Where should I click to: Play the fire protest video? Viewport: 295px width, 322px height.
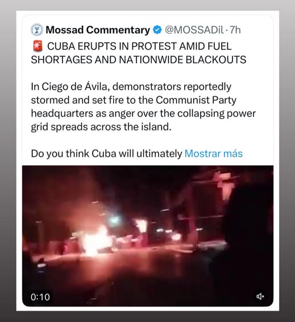coord(148,236)
